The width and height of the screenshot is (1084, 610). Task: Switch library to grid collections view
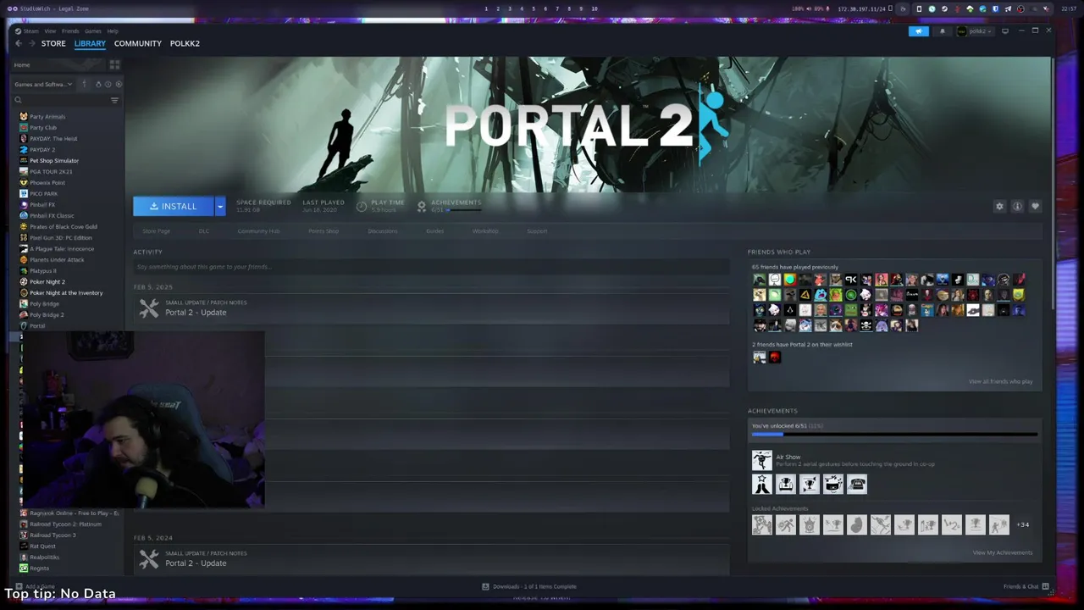114,64
